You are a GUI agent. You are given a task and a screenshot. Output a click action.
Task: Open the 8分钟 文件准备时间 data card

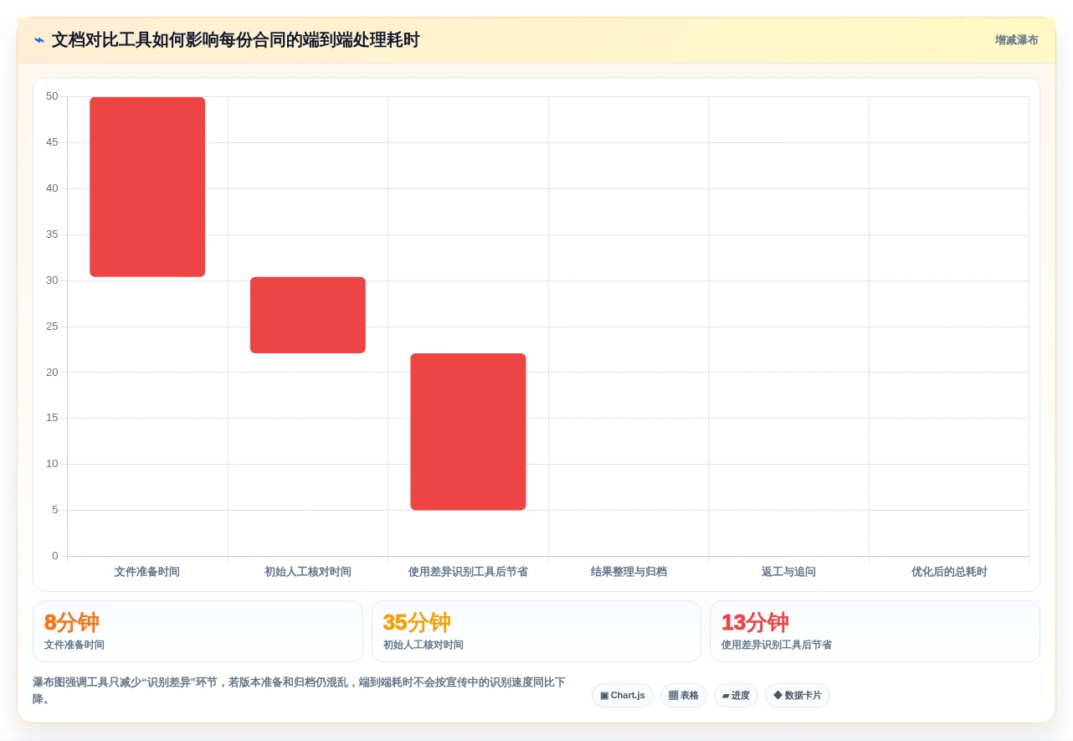click(x=198, y=631)
